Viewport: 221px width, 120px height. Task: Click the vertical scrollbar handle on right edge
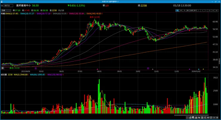pos(220,61)
